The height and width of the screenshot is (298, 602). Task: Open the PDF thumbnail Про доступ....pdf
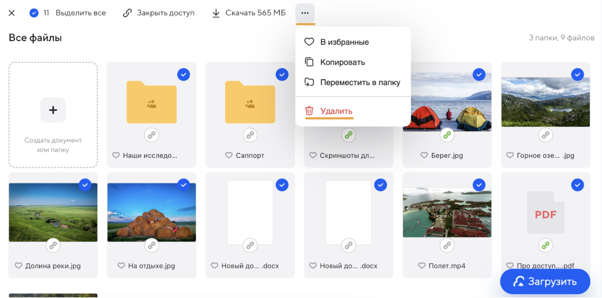click(546, 212)
